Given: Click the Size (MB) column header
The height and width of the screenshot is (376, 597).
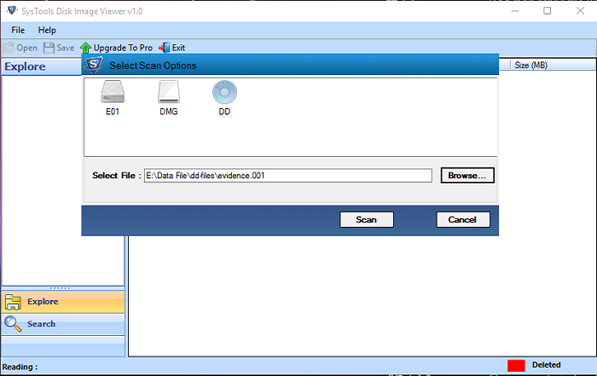Looking at the screenshot, I should pos(530,65).
